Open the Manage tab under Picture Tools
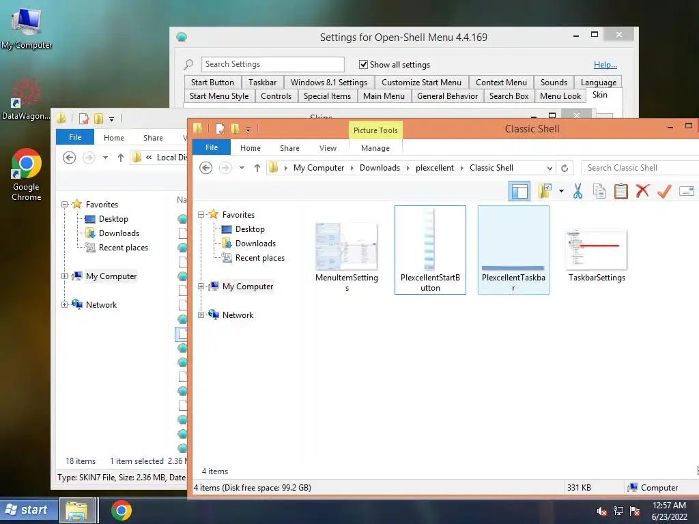This screenshot has height=524, width=699. click(x=375, y=148)
